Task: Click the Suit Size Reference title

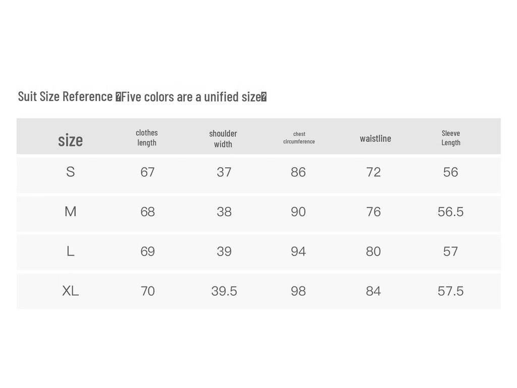Action: pos(142,96)
